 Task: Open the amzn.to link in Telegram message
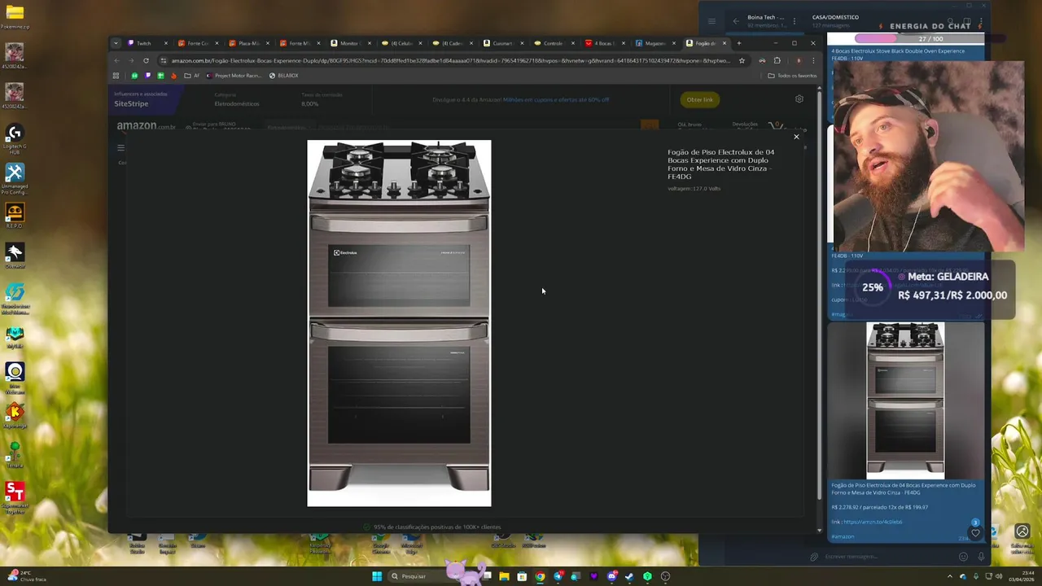pyautogui.click(x=873, y=522)
